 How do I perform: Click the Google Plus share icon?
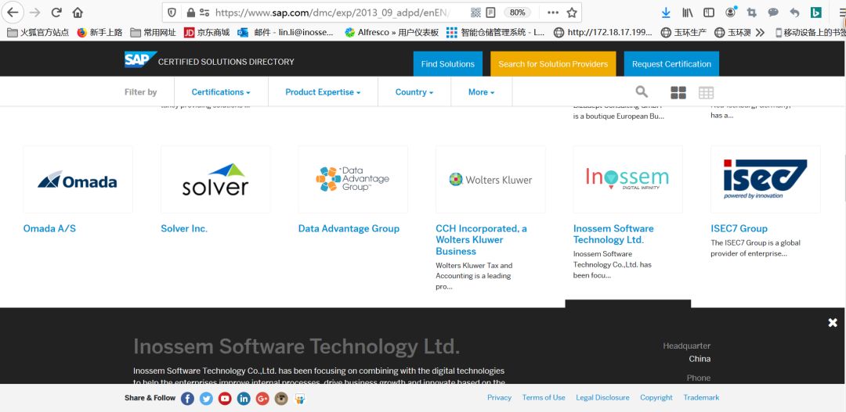pos(262,399)
